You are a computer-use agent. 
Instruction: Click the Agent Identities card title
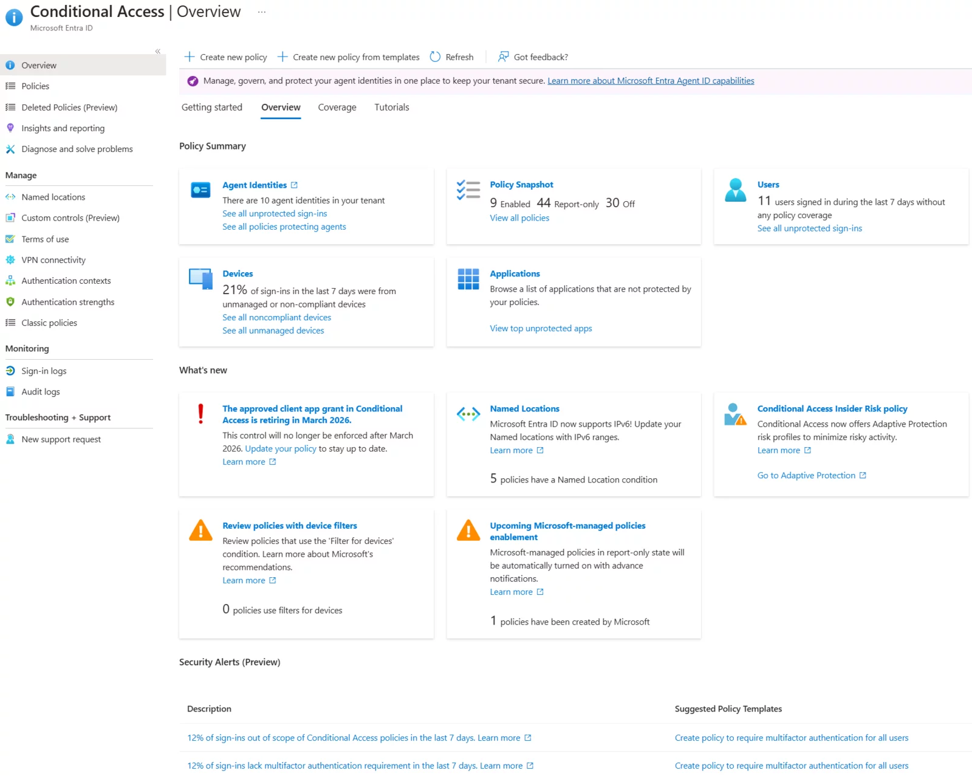pos(255,185)
